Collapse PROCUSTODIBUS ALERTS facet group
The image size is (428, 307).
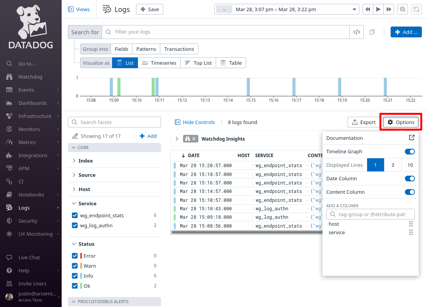(114, 302)
